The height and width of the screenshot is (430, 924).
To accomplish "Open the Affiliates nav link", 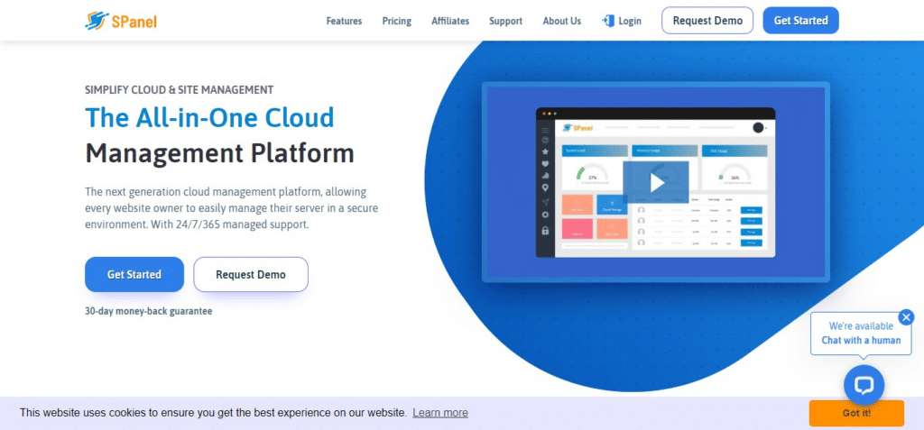I will [450, 21].
